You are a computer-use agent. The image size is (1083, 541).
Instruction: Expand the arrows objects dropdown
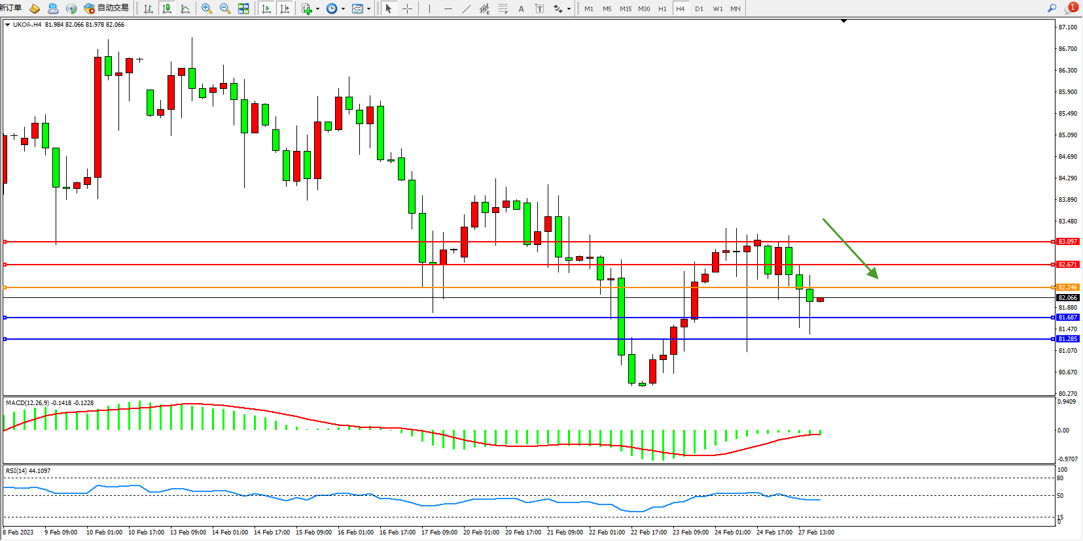[x=569, y=8]
